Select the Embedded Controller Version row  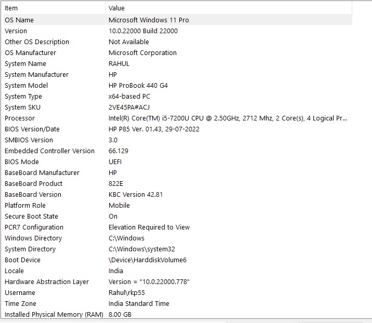coord(178,151)
